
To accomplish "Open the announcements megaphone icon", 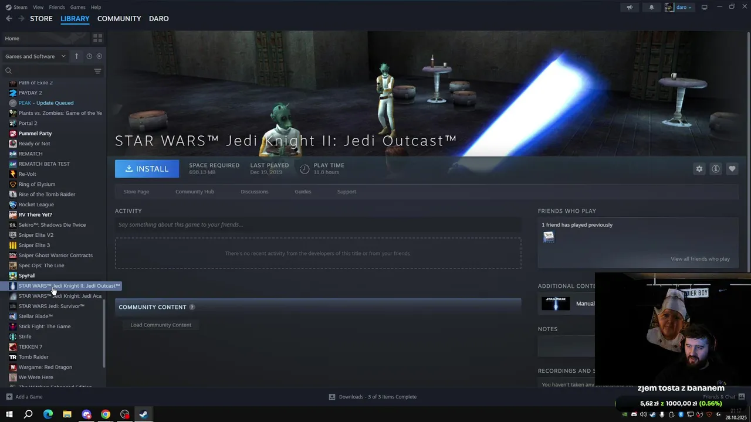I will click(630, 8).
